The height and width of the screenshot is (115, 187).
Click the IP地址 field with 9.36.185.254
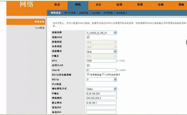pyautogui.click(x=101, y=93)
